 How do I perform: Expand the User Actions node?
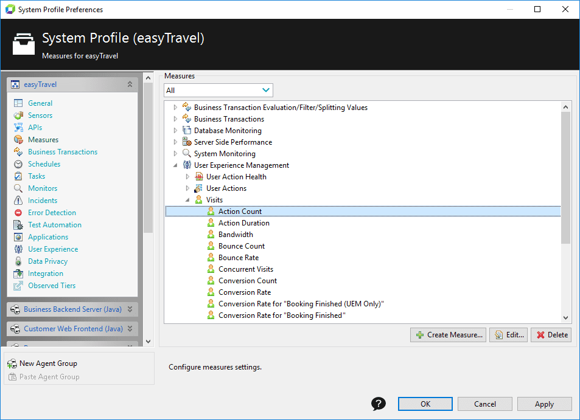click(187, 188)
